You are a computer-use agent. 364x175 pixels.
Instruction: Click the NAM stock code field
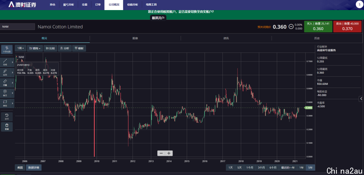[x=18, y=27]
